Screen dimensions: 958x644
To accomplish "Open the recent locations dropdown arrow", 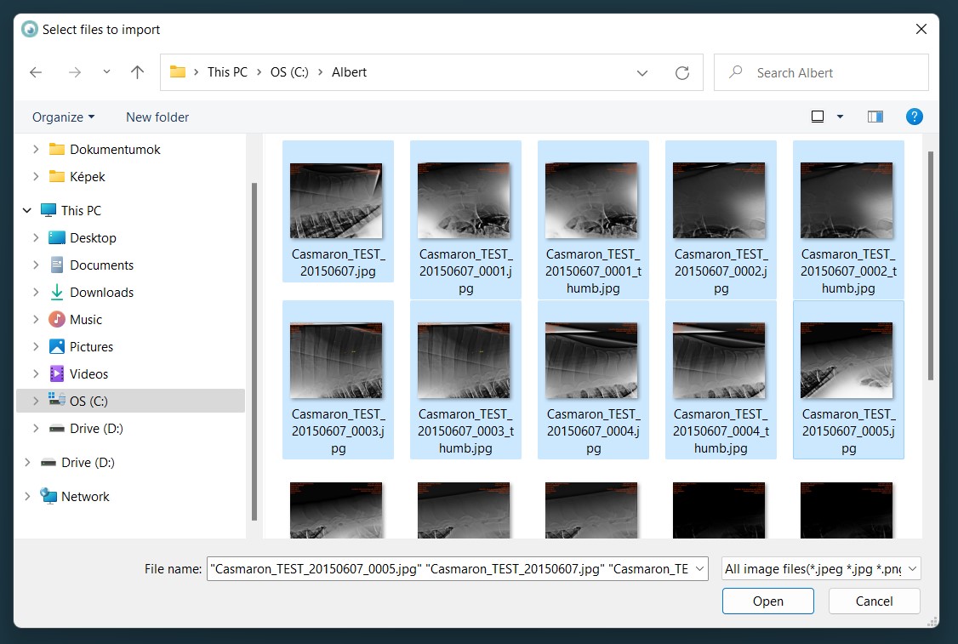I will point(106,72).
